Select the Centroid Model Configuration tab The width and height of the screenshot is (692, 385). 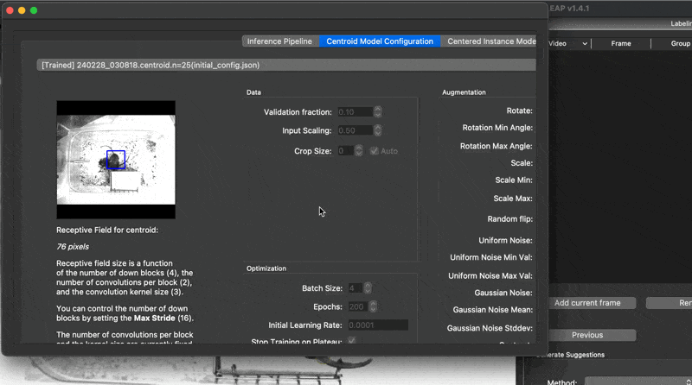[380, 41]
